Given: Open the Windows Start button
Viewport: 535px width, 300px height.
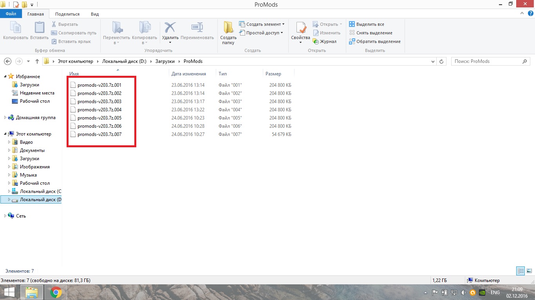Looking at the screenshot, I should point(9,292).
